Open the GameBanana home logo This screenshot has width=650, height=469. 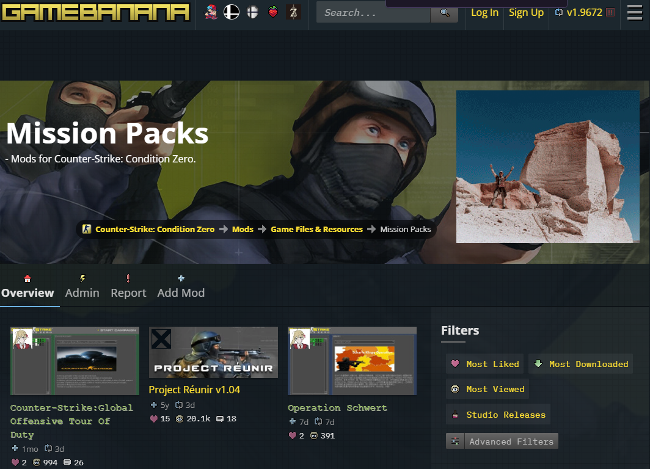[x=95, y=12]
